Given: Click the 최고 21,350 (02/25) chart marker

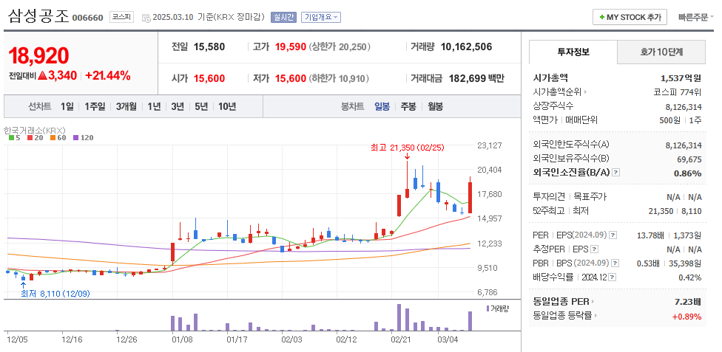Looking at the screenshot, I should point(408,148).
